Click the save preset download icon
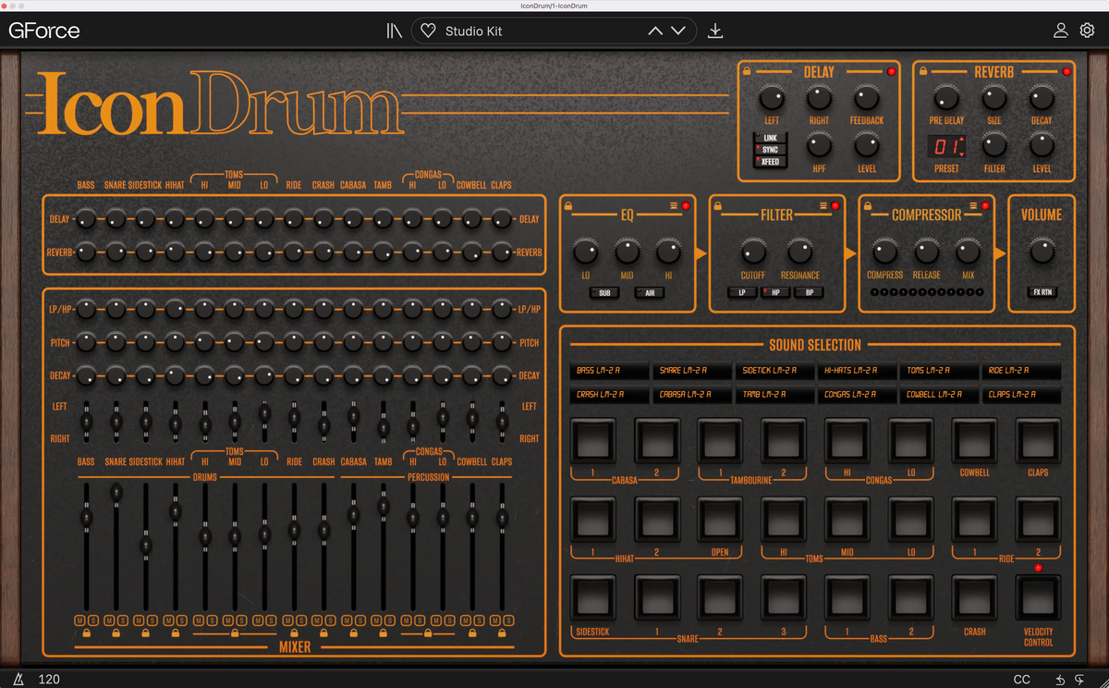 [714, 31]
